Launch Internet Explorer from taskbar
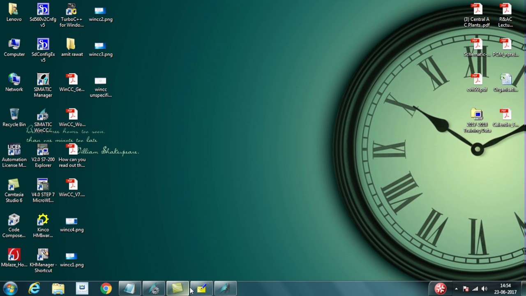The image size is (526, 296). pos(34,289)
